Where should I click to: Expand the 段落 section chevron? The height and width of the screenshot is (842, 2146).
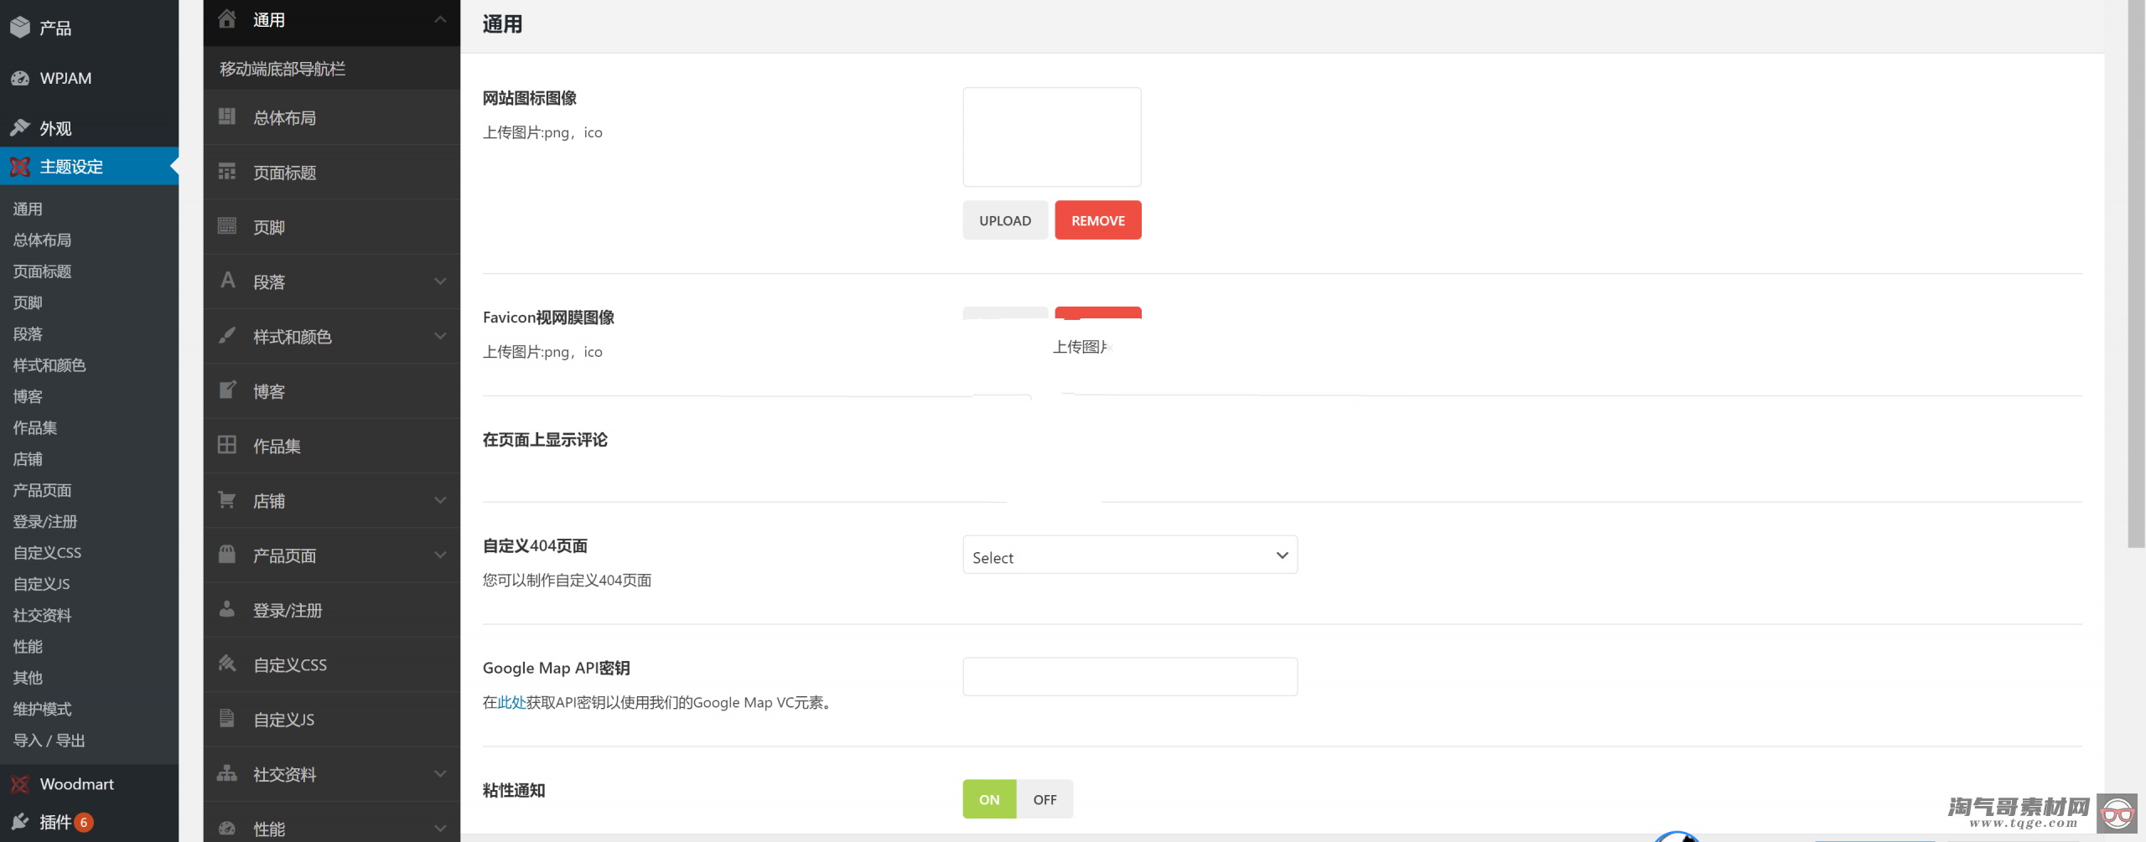(440, 282)
